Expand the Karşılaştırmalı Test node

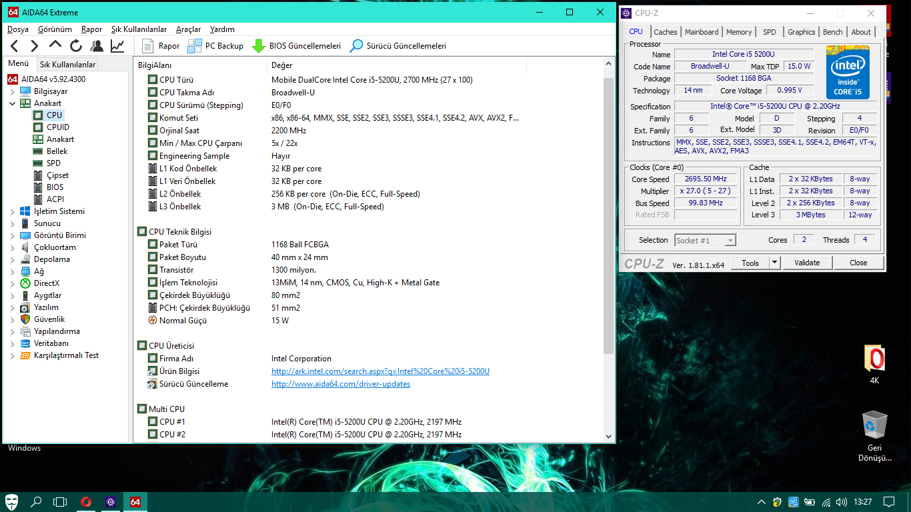coord(12,355)
